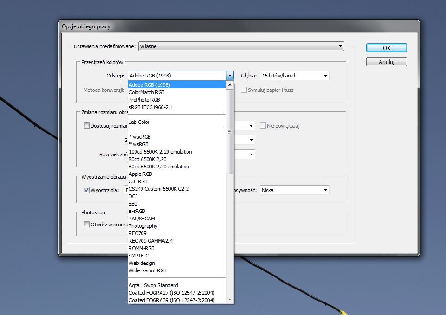Click the Anuluj button
The width and height of the screenshot is (446, 315).
point(386,62)
